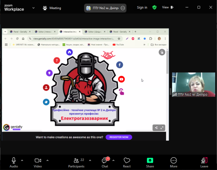Click the Sign in link
The width and height of the screenshot is (217, 170).
pyautogui.click(x=142, y=7)
